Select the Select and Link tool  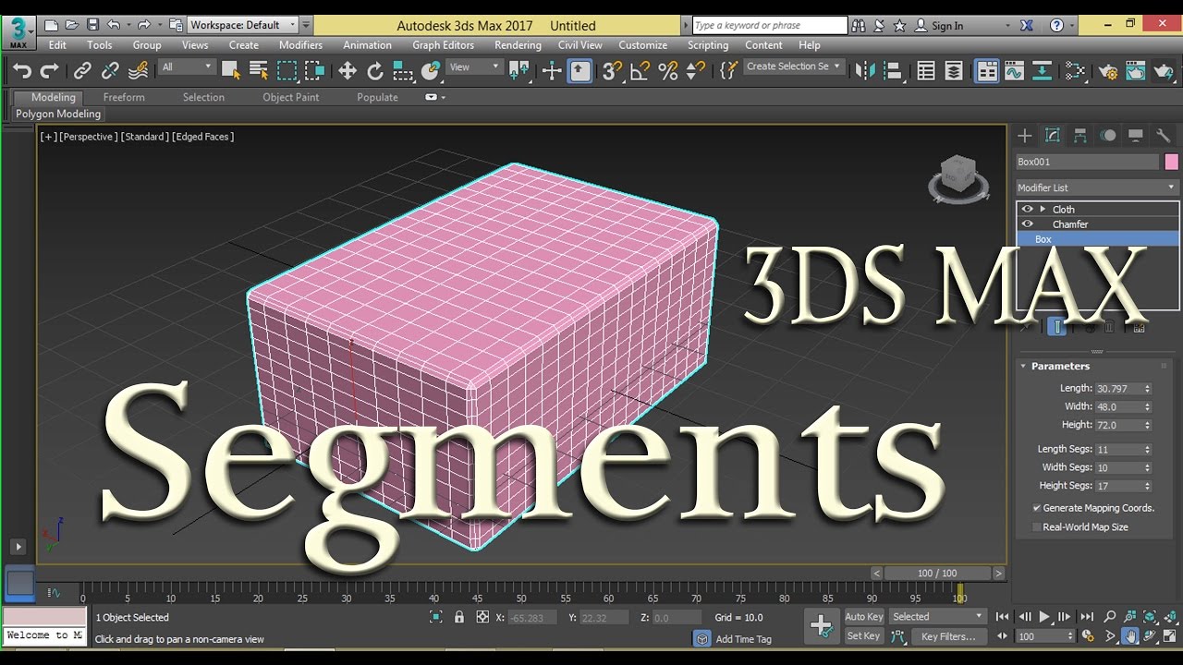(82, 70)
